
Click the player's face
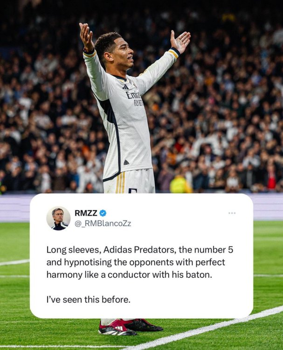125,54
